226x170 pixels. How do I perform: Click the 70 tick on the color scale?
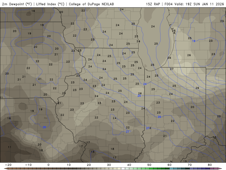click(190, 165)
